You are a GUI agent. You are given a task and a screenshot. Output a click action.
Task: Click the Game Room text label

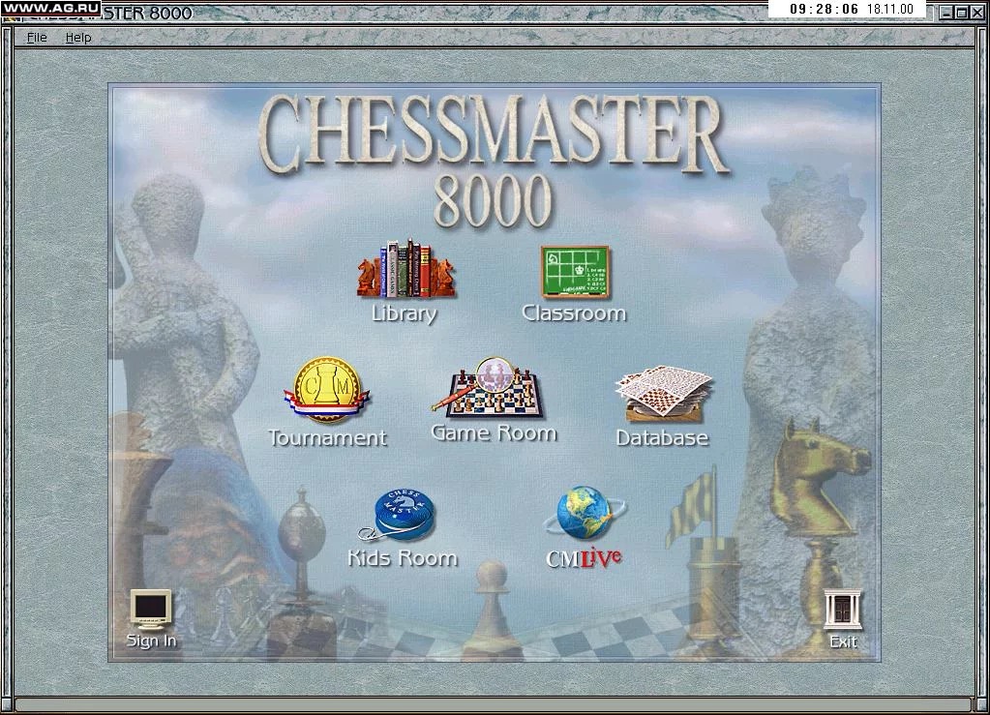[x=494, y=432]
